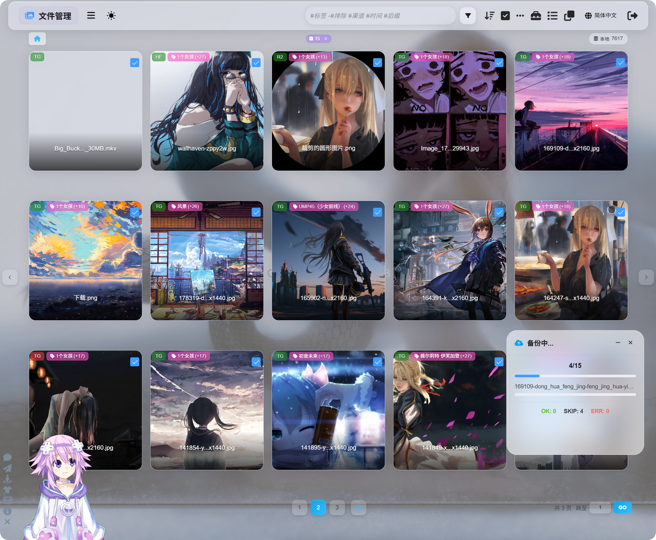The width and height of the screenshot is (656, 540).
Task: Uncheck 下载.png card checkbox
Action: point(135,213)
